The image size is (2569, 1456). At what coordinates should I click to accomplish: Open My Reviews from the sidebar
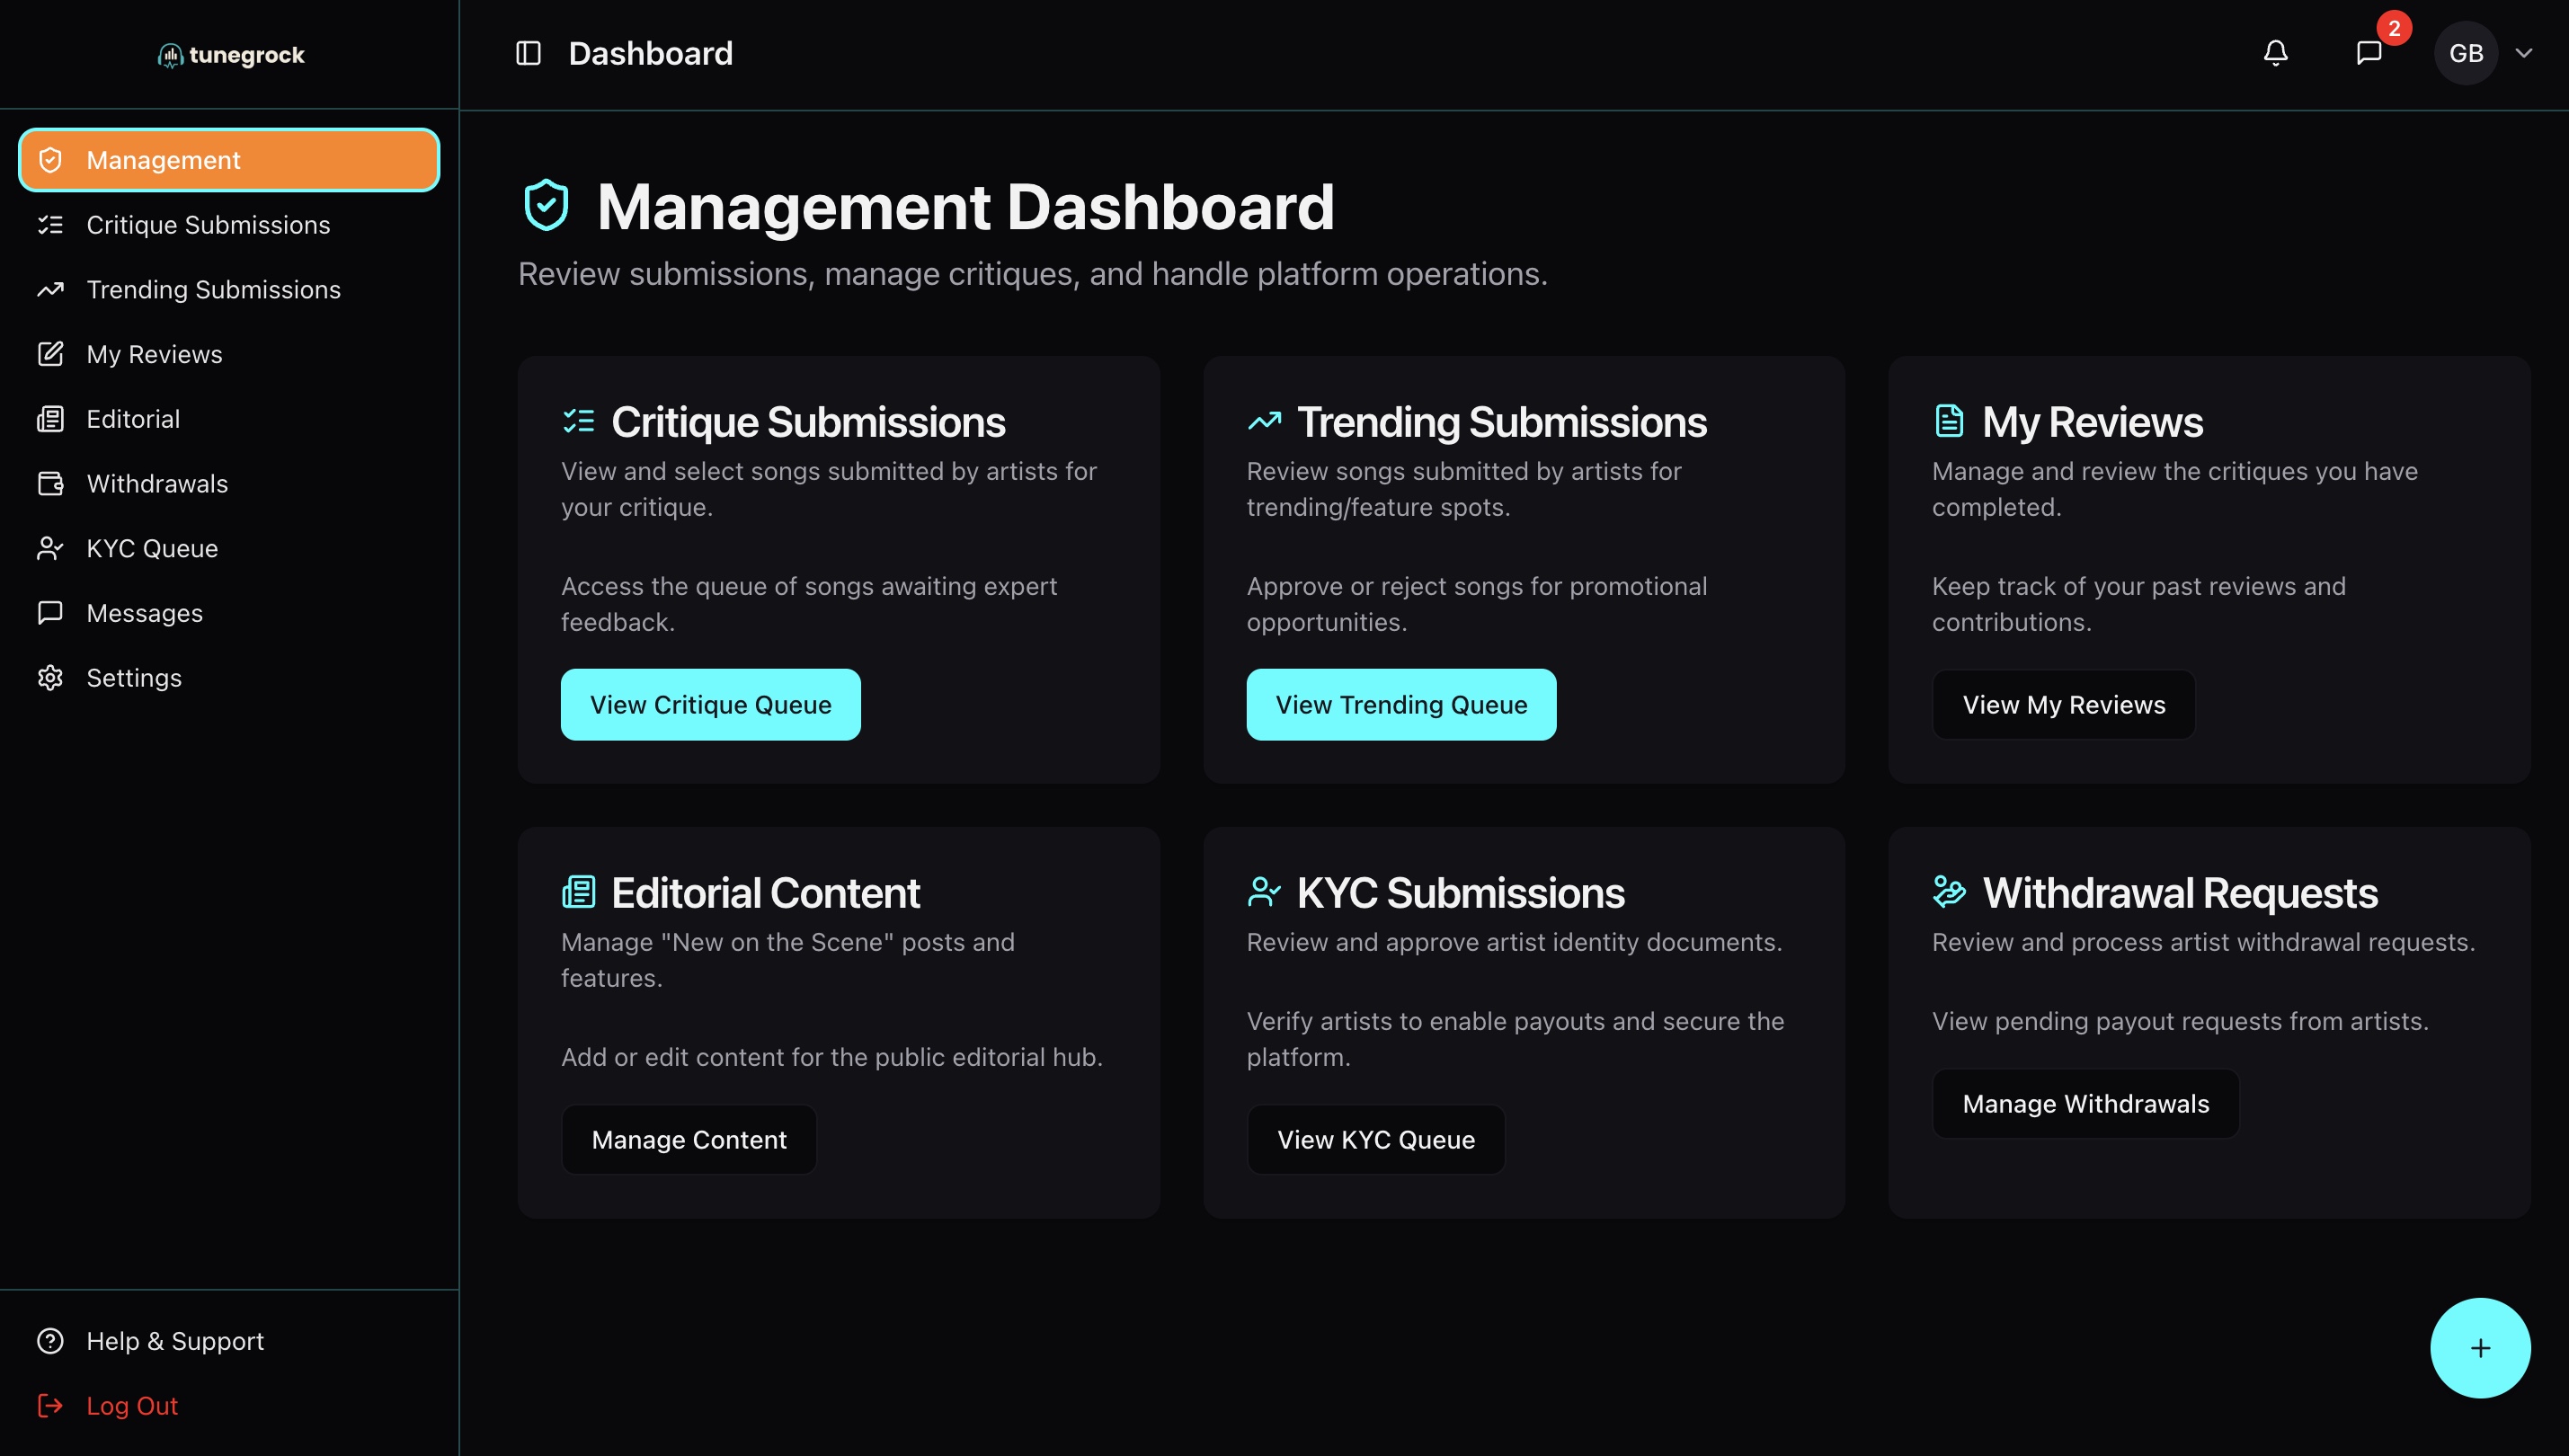[154, 354]
